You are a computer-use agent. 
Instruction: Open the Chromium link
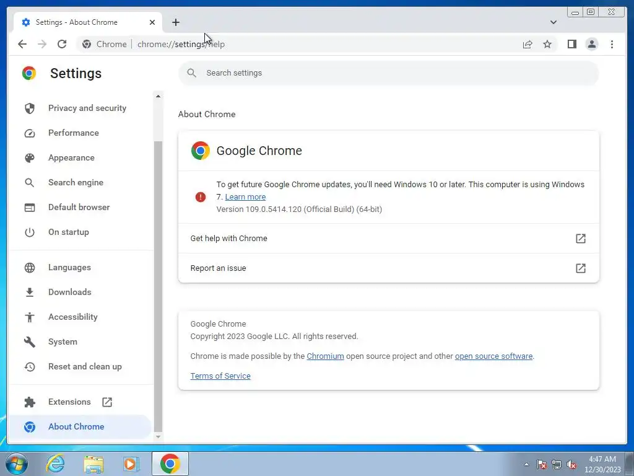point(325,356)
